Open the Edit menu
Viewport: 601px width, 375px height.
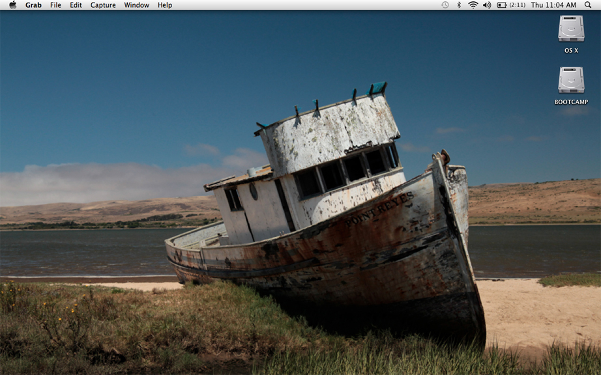coord(76,5)
